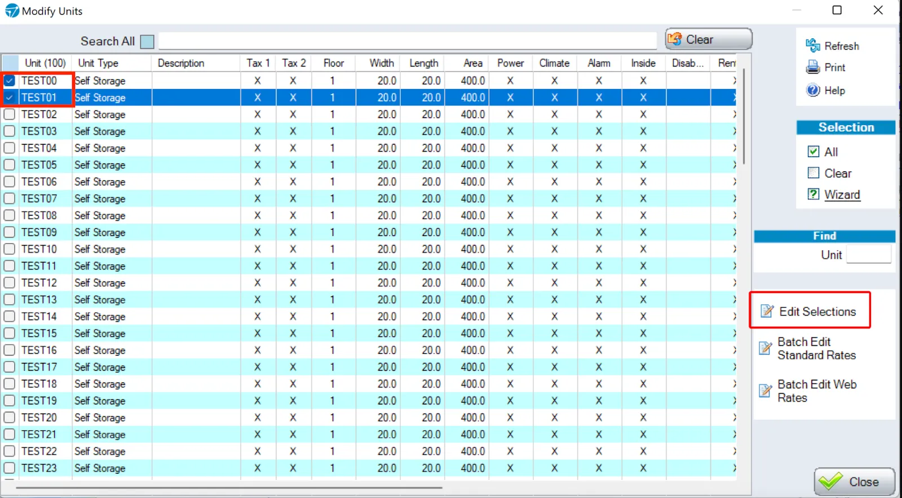
Task: Check the TEST10 unit checkbox
Action: 10,249
